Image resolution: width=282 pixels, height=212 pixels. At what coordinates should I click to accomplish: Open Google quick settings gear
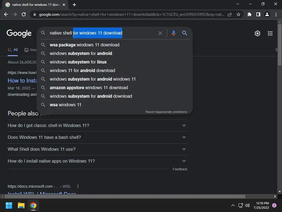pos(257,33)
